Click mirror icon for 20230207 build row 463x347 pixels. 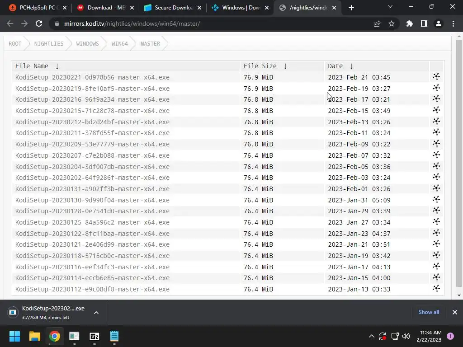pyautogui.click(x=436, y=155)
